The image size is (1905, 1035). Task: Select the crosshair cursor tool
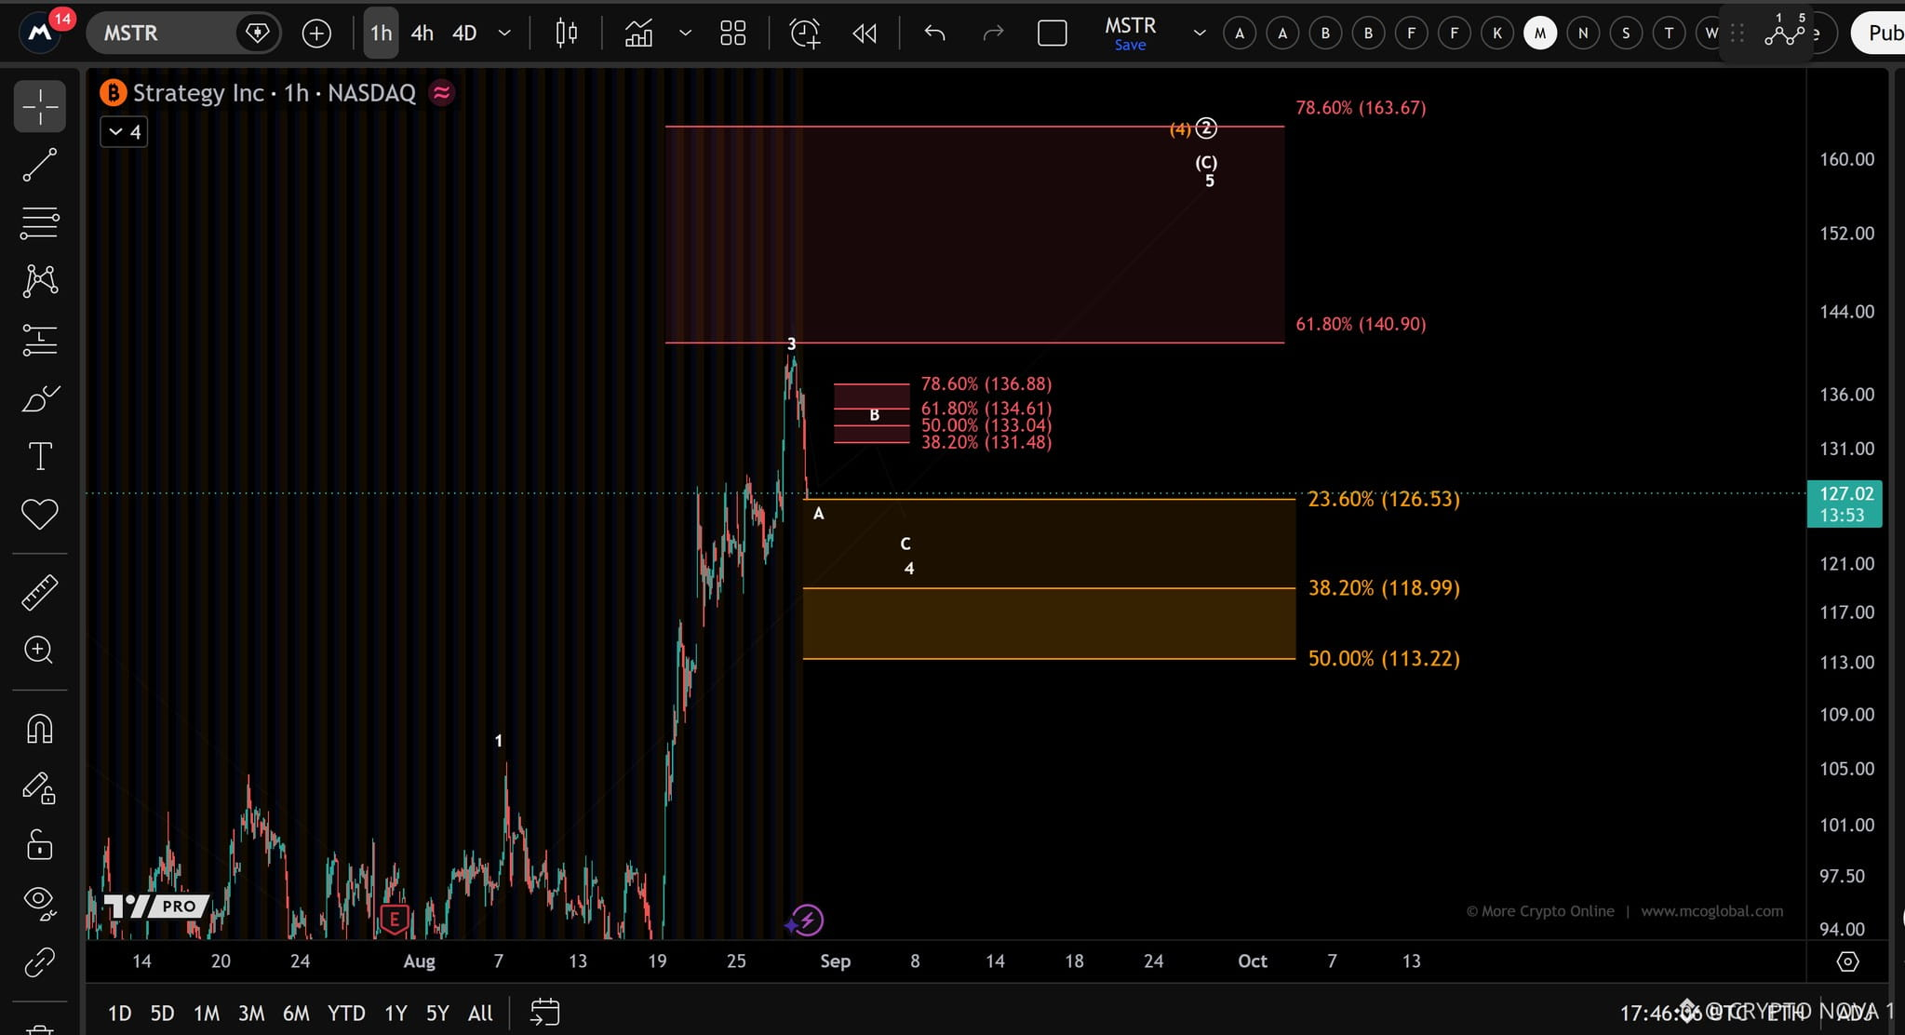point(40,107)
